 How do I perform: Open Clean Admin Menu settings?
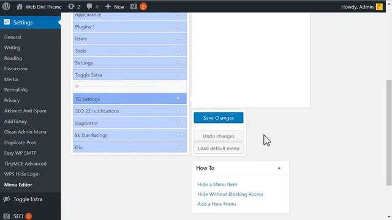(25, 132)
